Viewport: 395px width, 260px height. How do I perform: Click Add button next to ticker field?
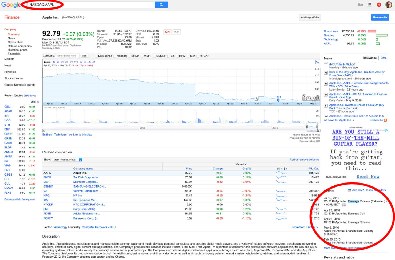coord(84,56)
